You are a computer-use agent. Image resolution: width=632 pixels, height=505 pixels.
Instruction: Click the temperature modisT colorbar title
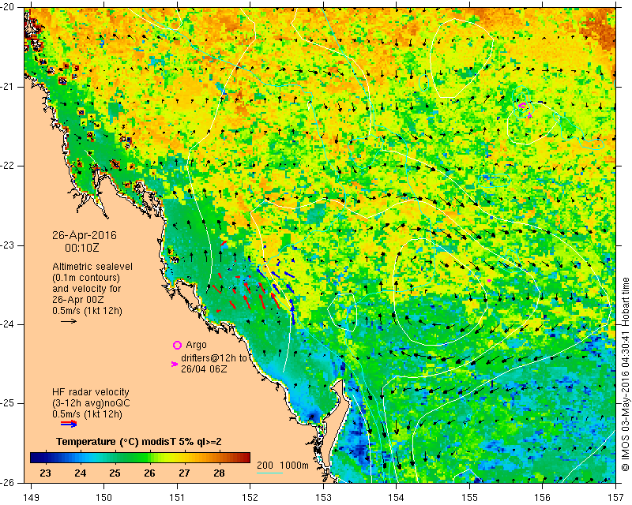[x=139, y=441]
